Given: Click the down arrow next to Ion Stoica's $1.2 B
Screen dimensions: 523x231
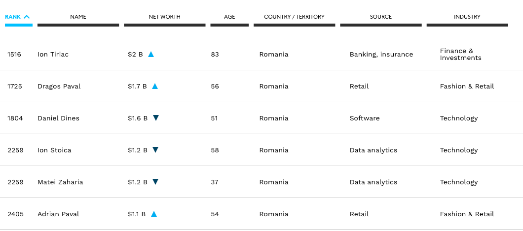Looking at the screenshot, I should pyautogui.click(x=155, y=150).
